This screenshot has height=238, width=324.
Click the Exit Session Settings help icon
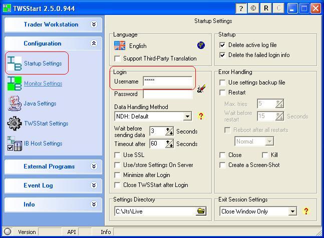point(306,211)
